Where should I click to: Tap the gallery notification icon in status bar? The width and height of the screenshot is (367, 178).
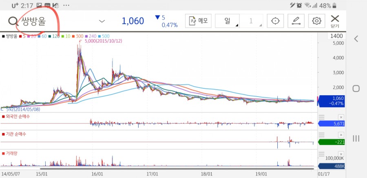pos(39,5)
